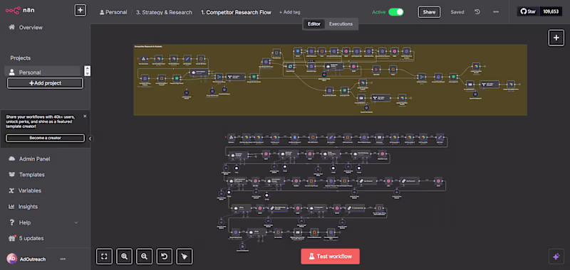Click the Personal breadcrumb link

coord(116,12)
